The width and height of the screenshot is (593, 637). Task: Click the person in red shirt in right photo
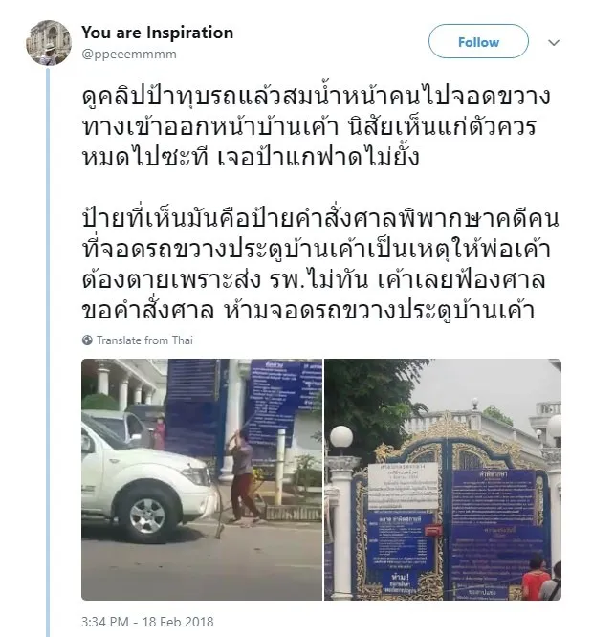pos(536,577)
